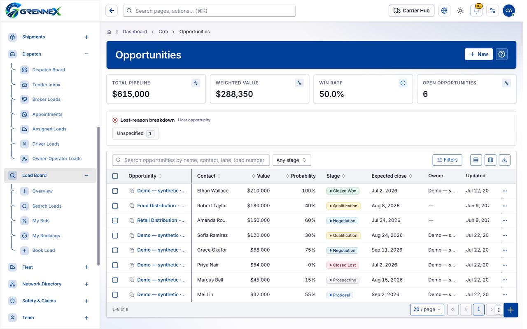Open the notifications bell icon
527x329 pixels.
pyautogui.click(x=476, y=11)
